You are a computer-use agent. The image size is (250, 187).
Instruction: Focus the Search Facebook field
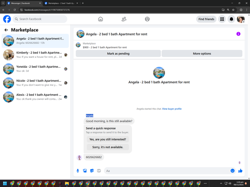click(40, 19)
